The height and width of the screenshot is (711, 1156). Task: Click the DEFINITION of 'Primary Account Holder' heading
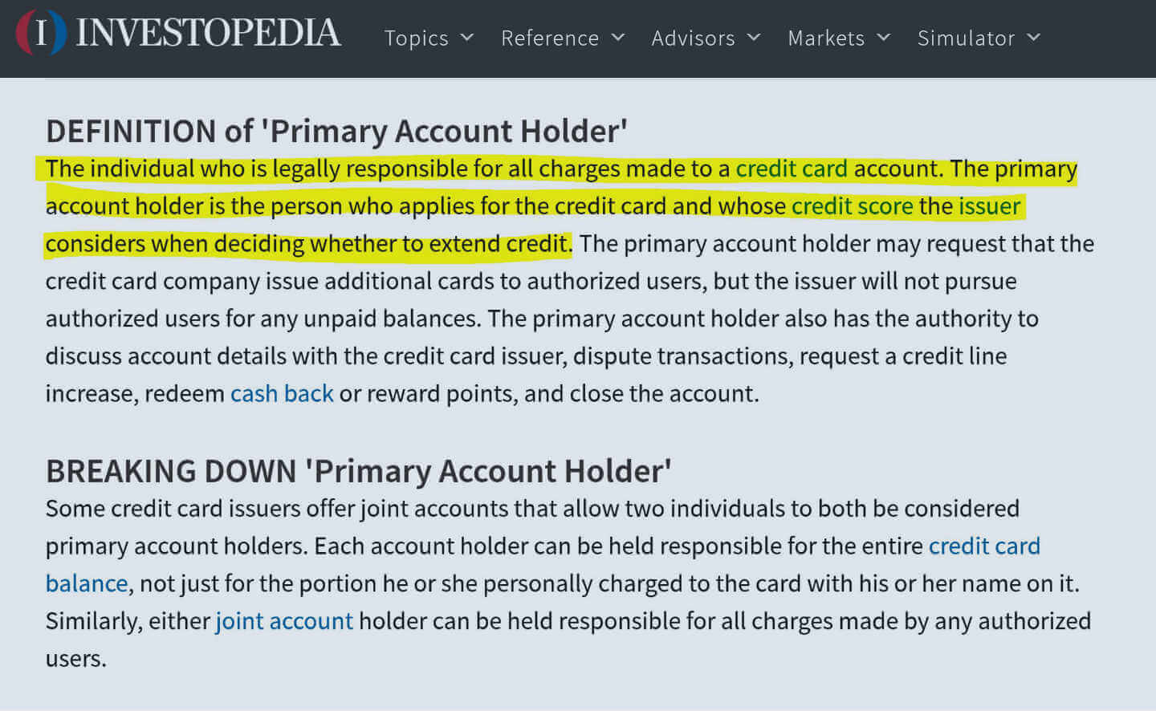click(336, 131)
